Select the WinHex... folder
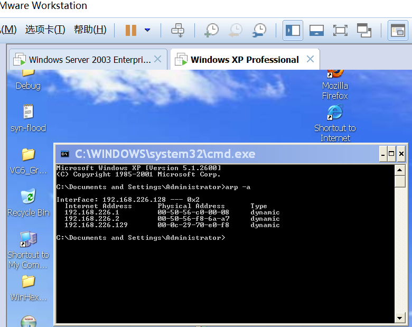This screenshot has height=327, width=412. point(28,288)
